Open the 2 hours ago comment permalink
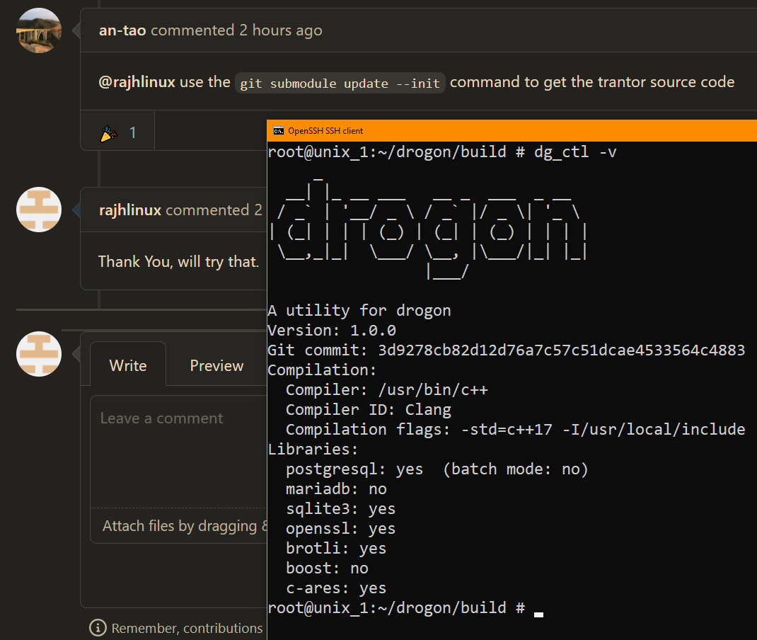The height and width of the screenshot is (640, 757). tap(282, 30)
